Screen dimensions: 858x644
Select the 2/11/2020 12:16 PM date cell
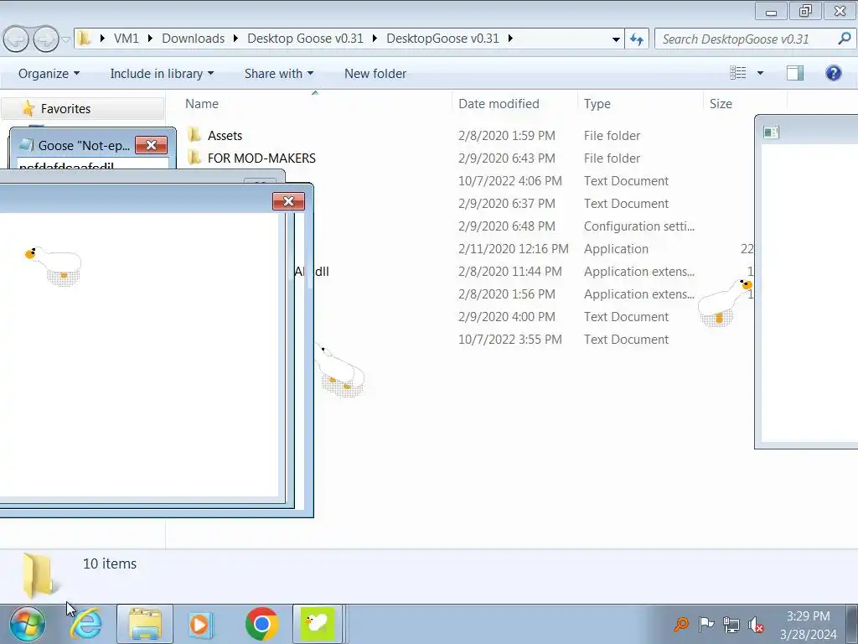[x=514, y=248]
